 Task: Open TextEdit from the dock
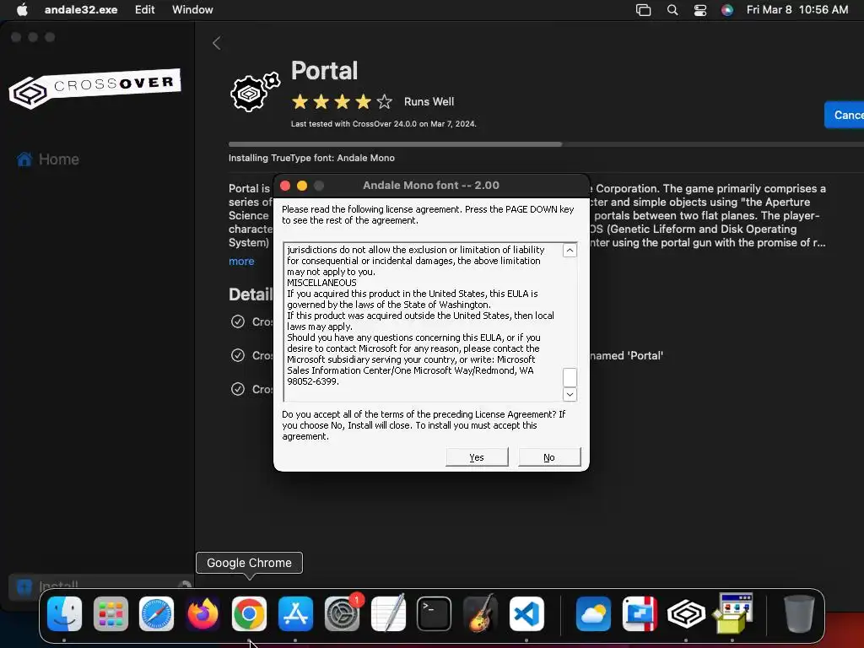388,613
